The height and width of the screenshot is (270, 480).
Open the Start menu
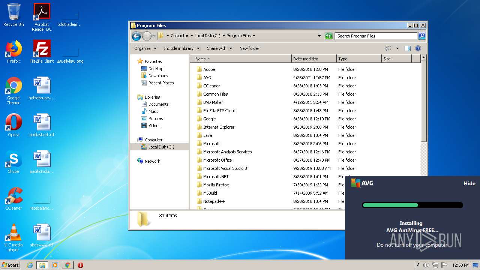coord(10,265)
